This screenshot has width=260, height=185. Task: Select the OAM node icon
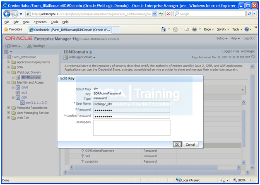pos(18,87)
